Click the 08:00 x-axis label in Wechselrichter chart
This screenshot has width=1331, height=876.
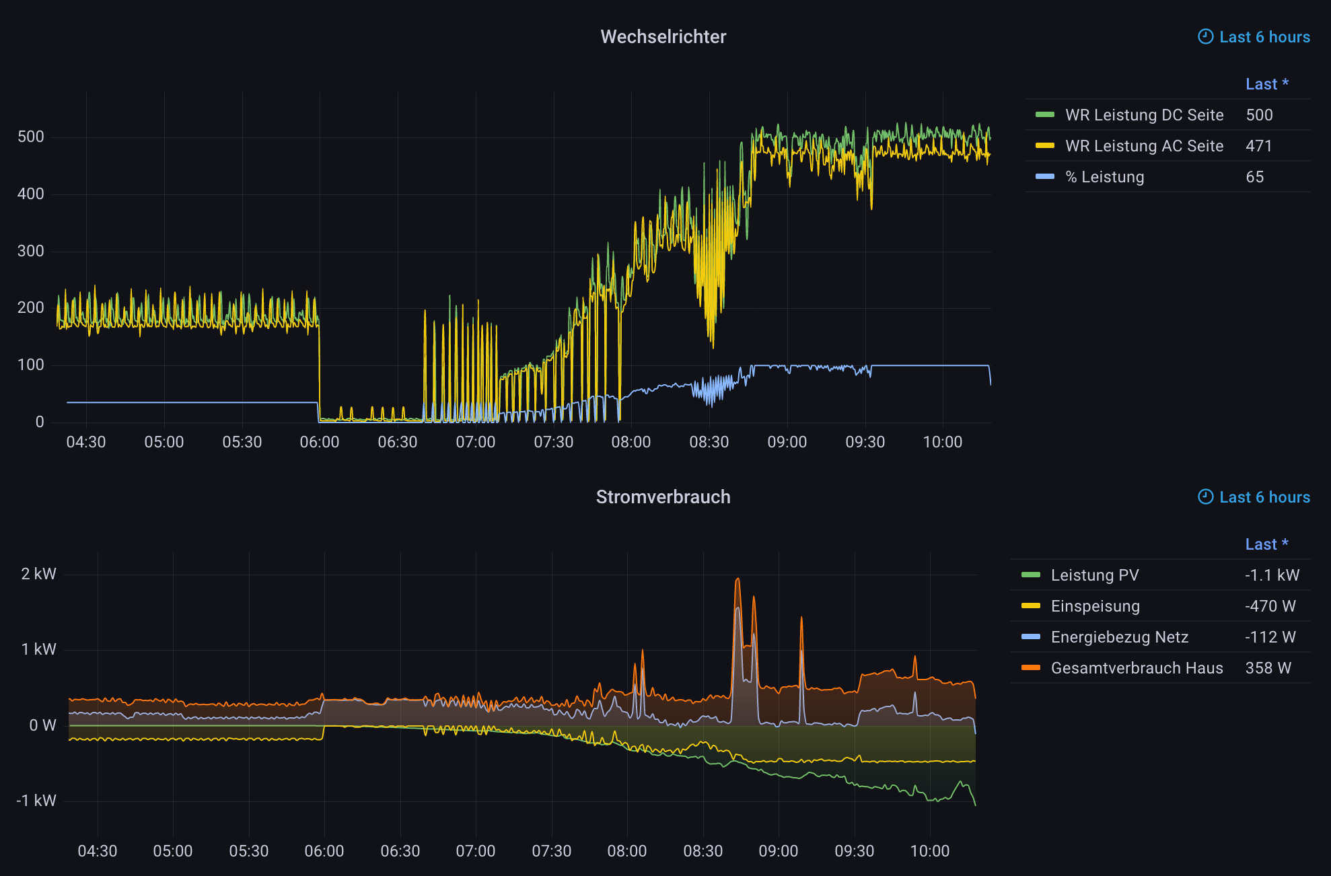(631, 442)
